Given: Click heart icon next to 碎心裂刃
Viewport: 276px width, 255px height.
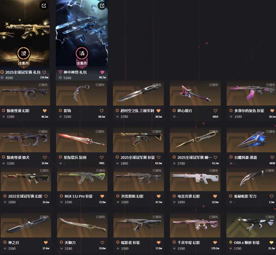Looking at the screenshot, I should tap(215, 111).
